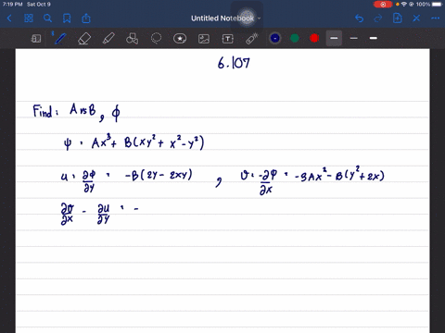
Task: Select the Eraser tool
Action: [x=84, y=39]
